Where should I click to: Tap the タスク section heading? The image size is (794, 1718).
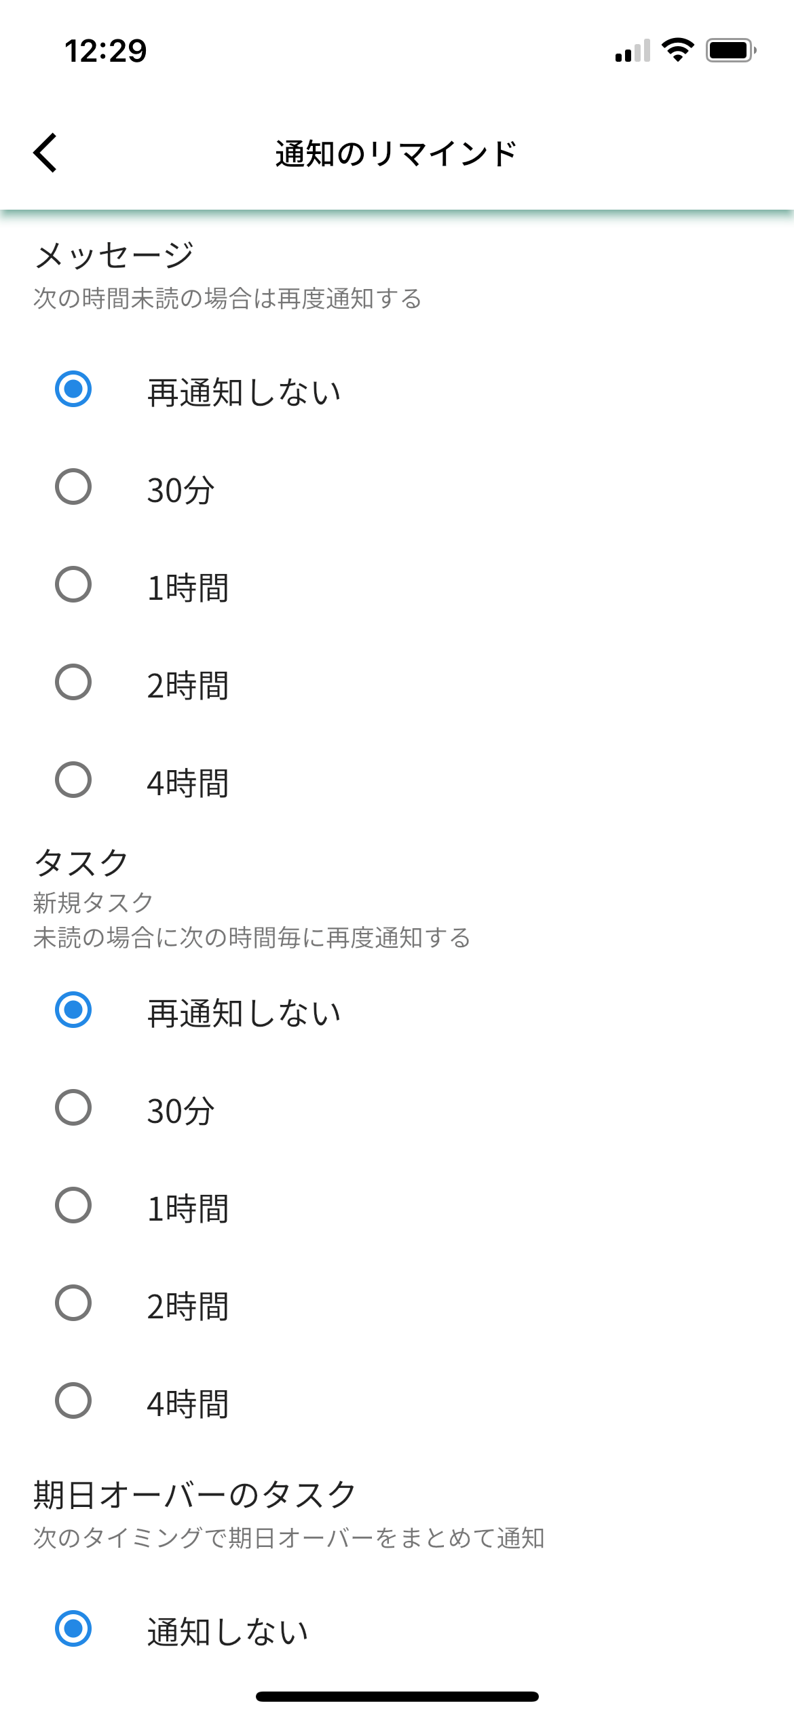81,863
